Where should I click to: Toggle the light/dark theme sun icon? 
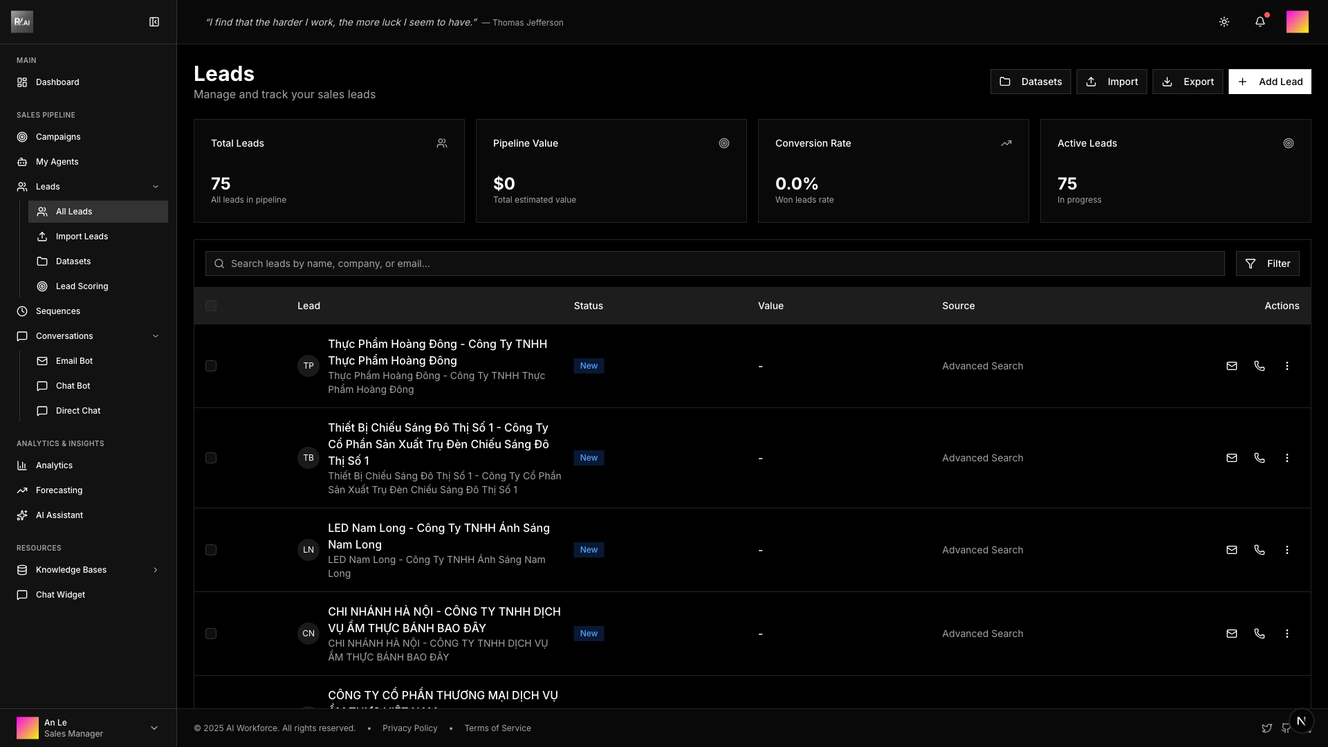[1224, 22]
